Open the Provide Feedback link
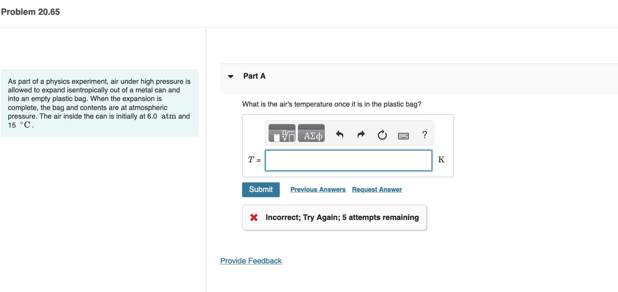The image size is (618, 292). click(251, 261)
